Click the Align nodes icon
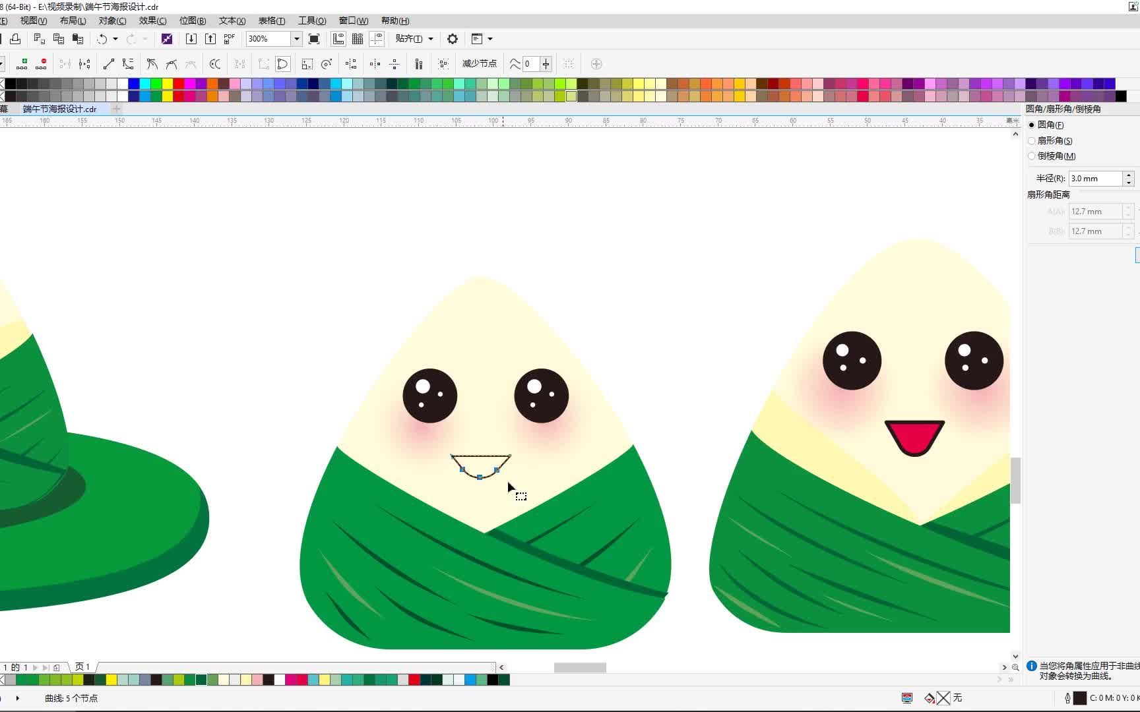 (351, 64)
